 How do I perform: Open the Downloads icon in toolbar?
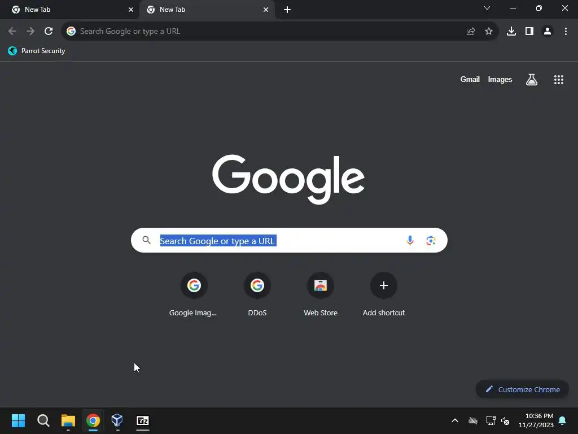pyautogui.click(x=511, y=32)
